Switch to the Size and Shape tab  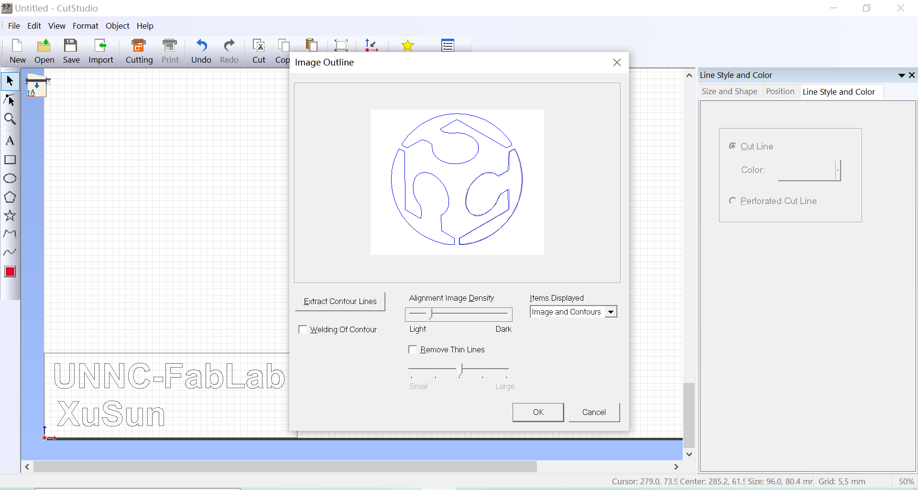click(x=730, y=91)
